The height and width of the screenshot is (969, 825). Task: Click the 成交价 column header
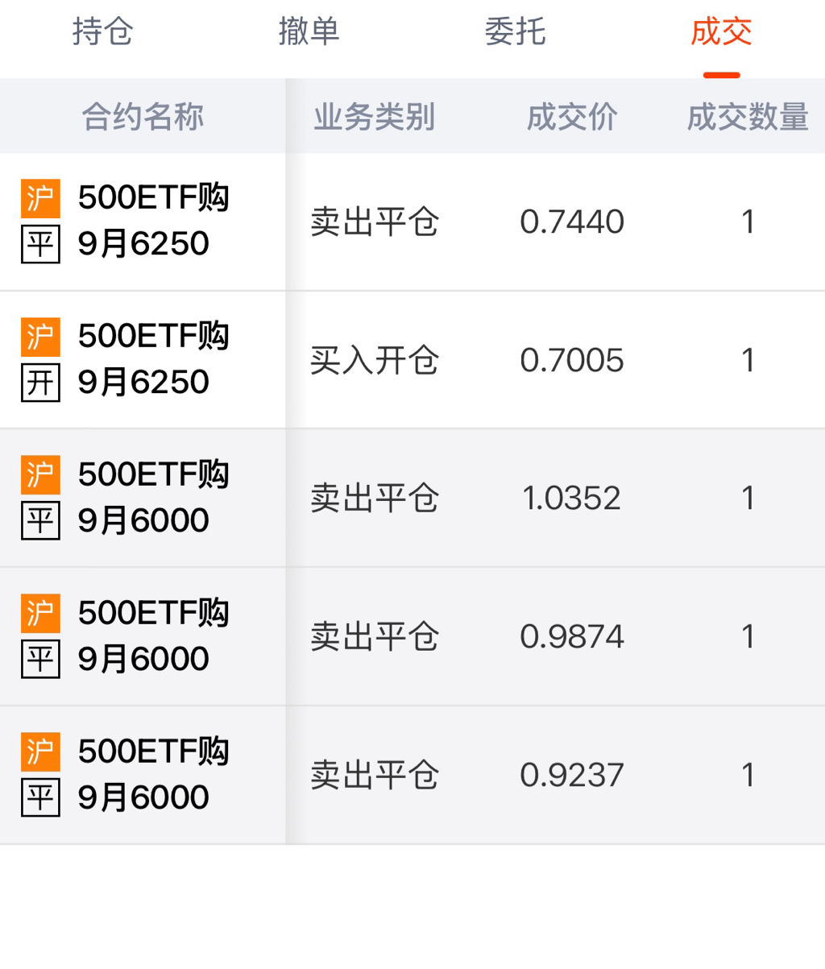[572, 118]
